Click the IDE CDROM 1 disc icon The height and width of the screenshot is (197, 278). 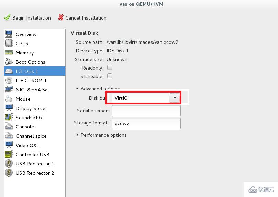[x=9, y=81]
